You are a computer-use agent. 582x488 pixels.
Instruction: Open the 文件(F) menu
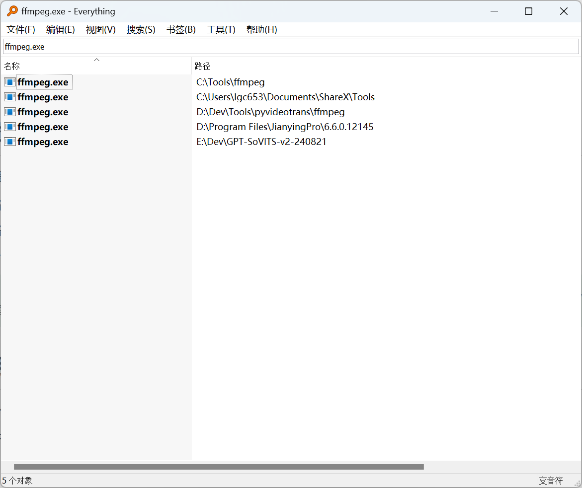tap(21, 30)
